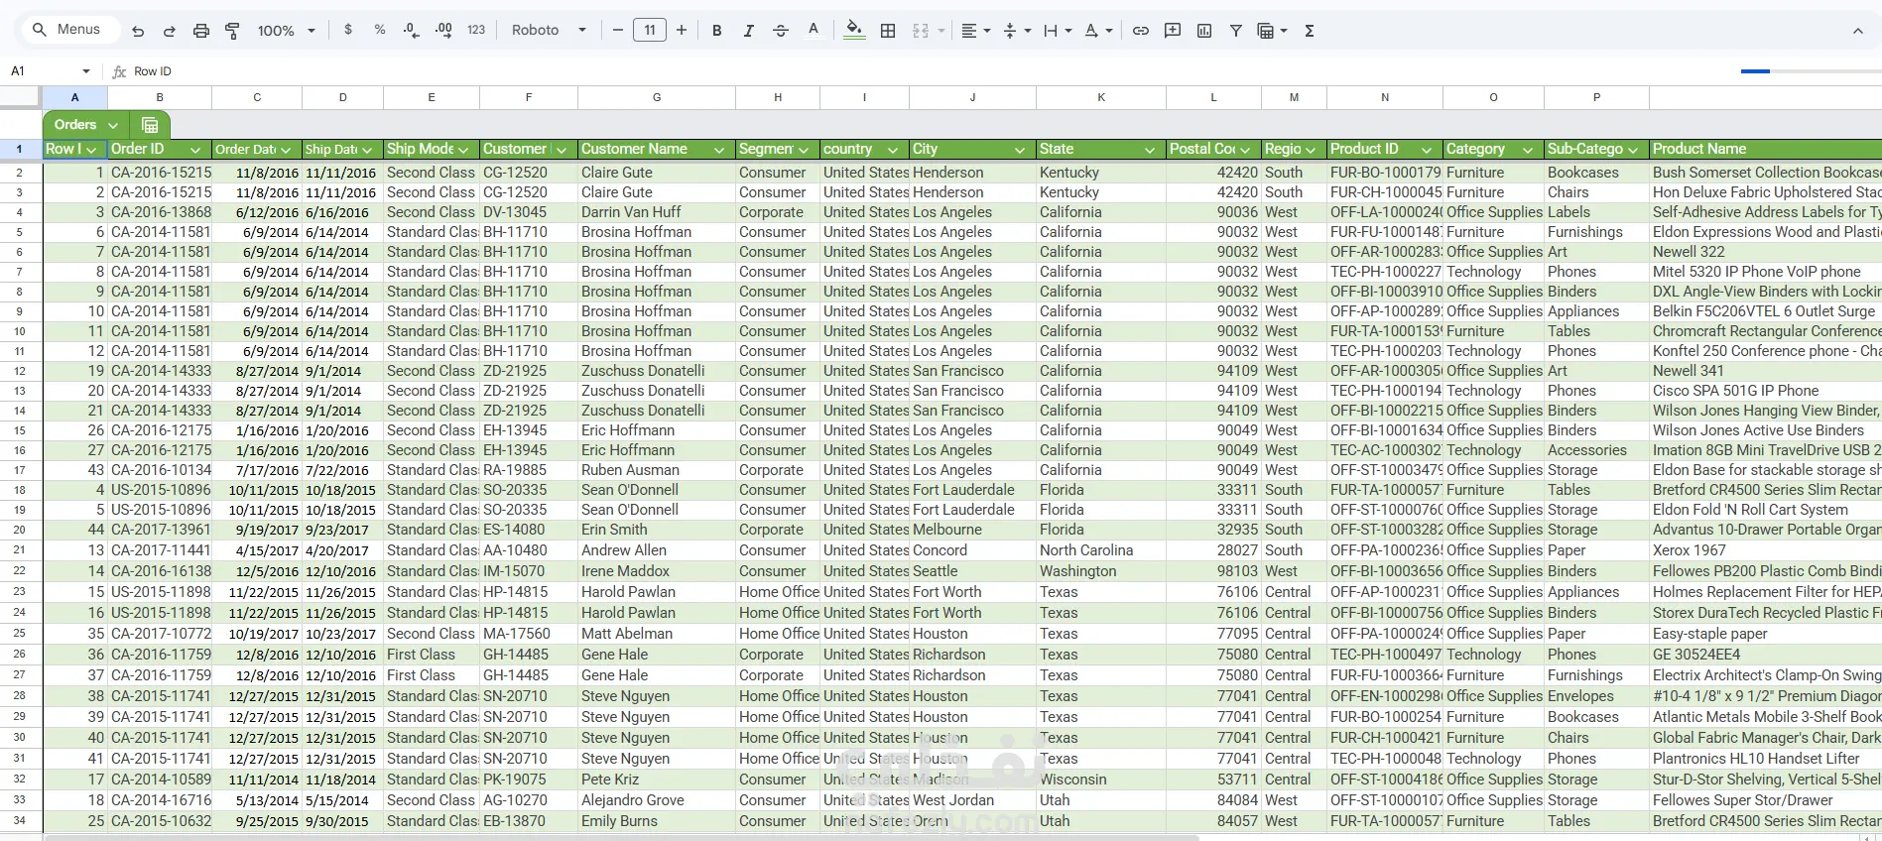
Task: Click the Borders icon
Action: (x=888, y=30)
